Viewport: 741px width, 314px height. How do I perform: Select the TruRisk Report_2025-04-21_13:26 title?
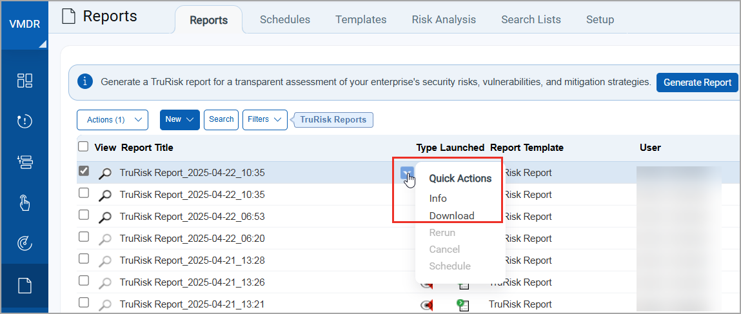click(192, 282)
